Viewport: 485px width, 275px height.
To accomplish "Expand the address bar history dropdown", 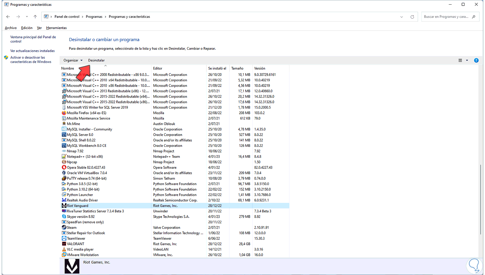I will 402,17.
